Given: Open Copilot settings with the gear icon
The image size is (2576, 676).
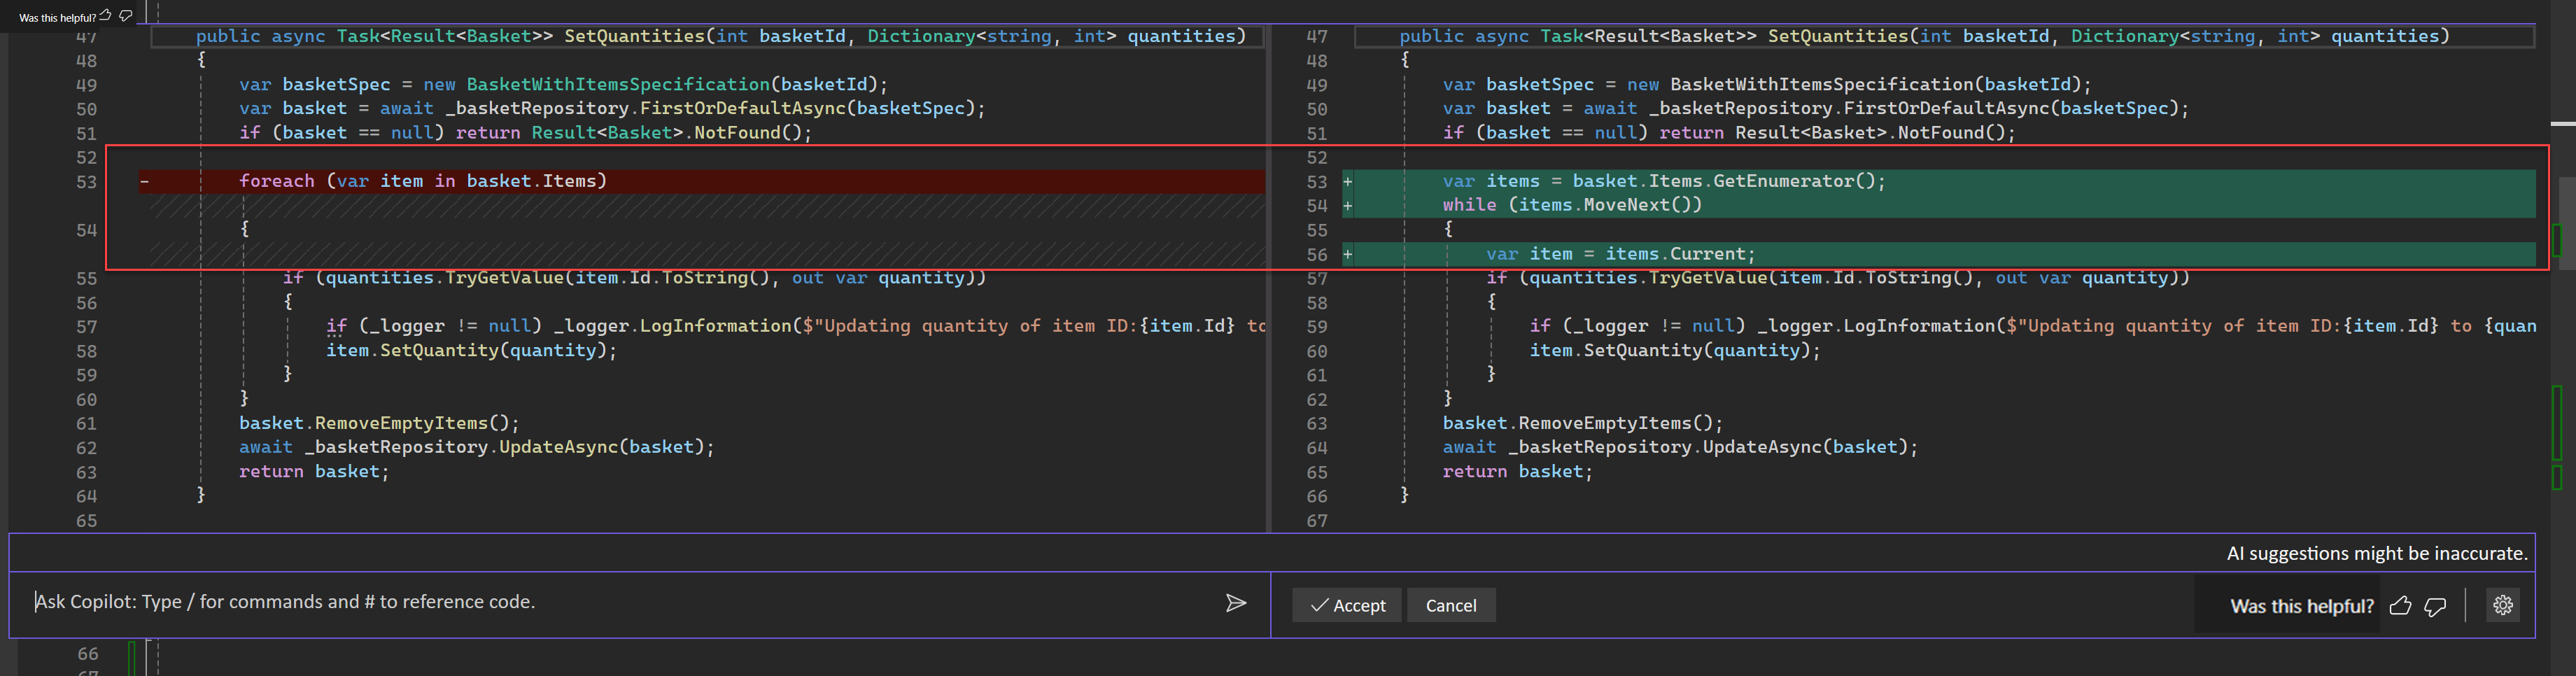Looking at the screenshot, I should 2503,605.
